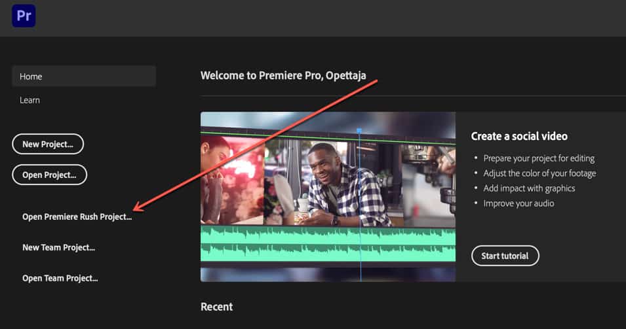The image size is (626, 329).
Task: Click the Open Project button
Action: [x=50, y=175]
